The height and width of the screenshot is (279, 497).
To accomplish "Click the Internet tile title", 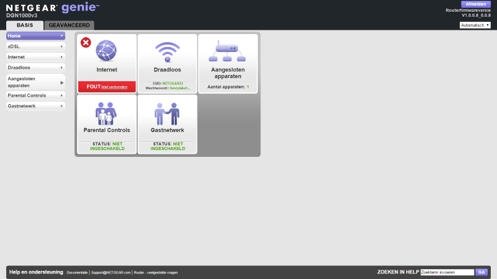I will point(107,69).
